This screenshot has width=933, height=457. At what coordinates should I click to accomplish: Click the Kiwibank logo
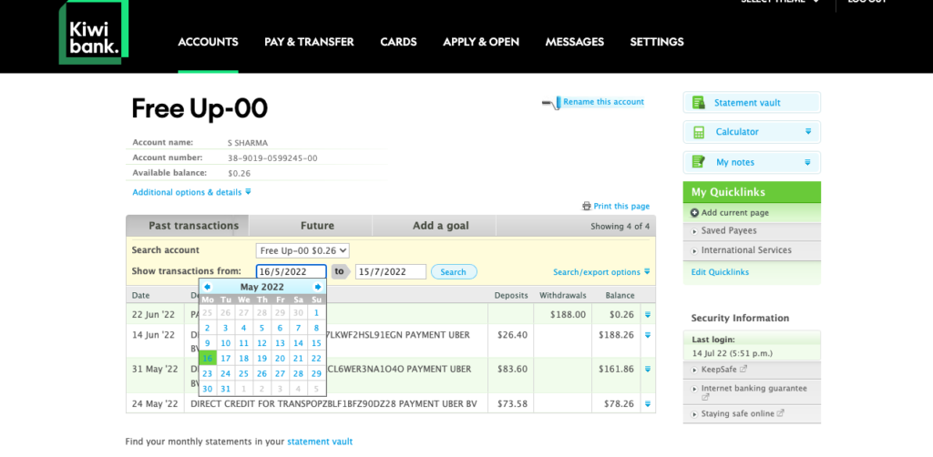[x=94, y=34]
